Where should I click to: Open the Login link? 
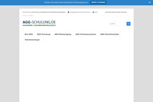point(96,12)
